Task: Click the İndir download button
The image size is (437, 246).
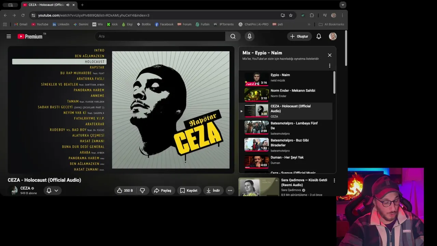Action: click(213, 190)
